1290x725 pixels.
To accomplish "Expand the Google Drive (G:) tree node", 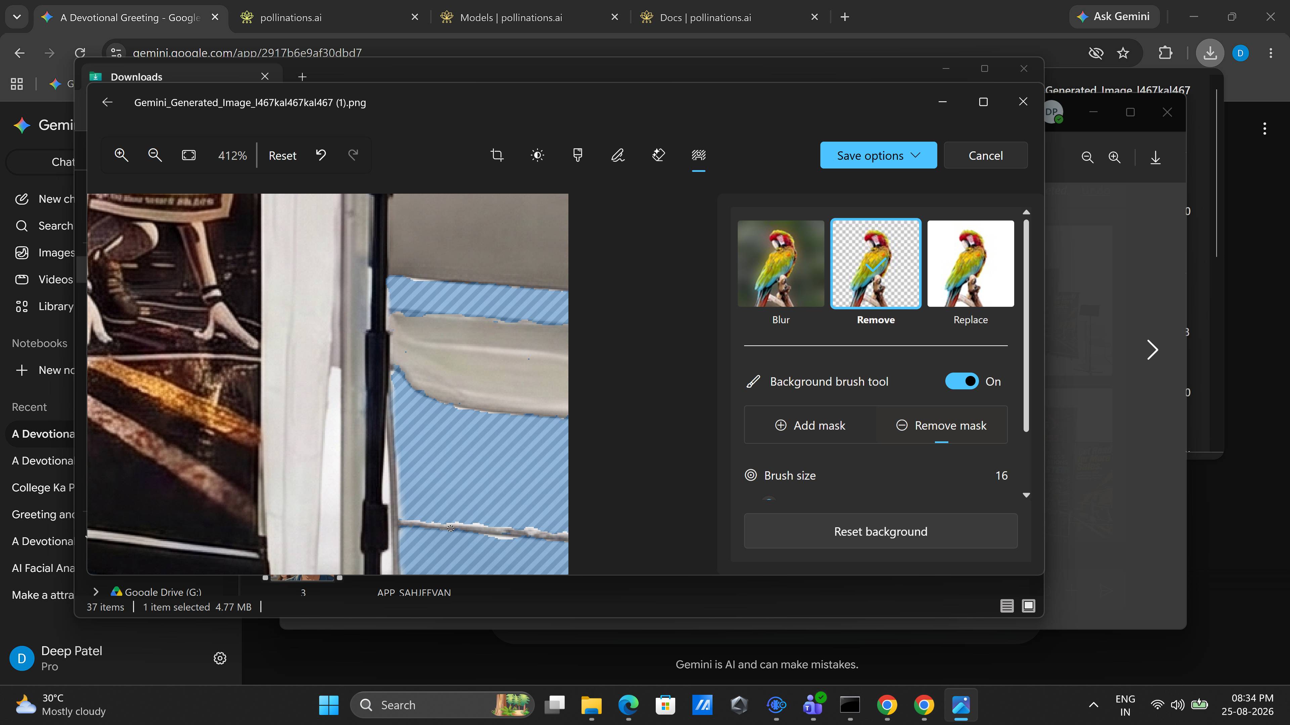I will tap(96, 591).
